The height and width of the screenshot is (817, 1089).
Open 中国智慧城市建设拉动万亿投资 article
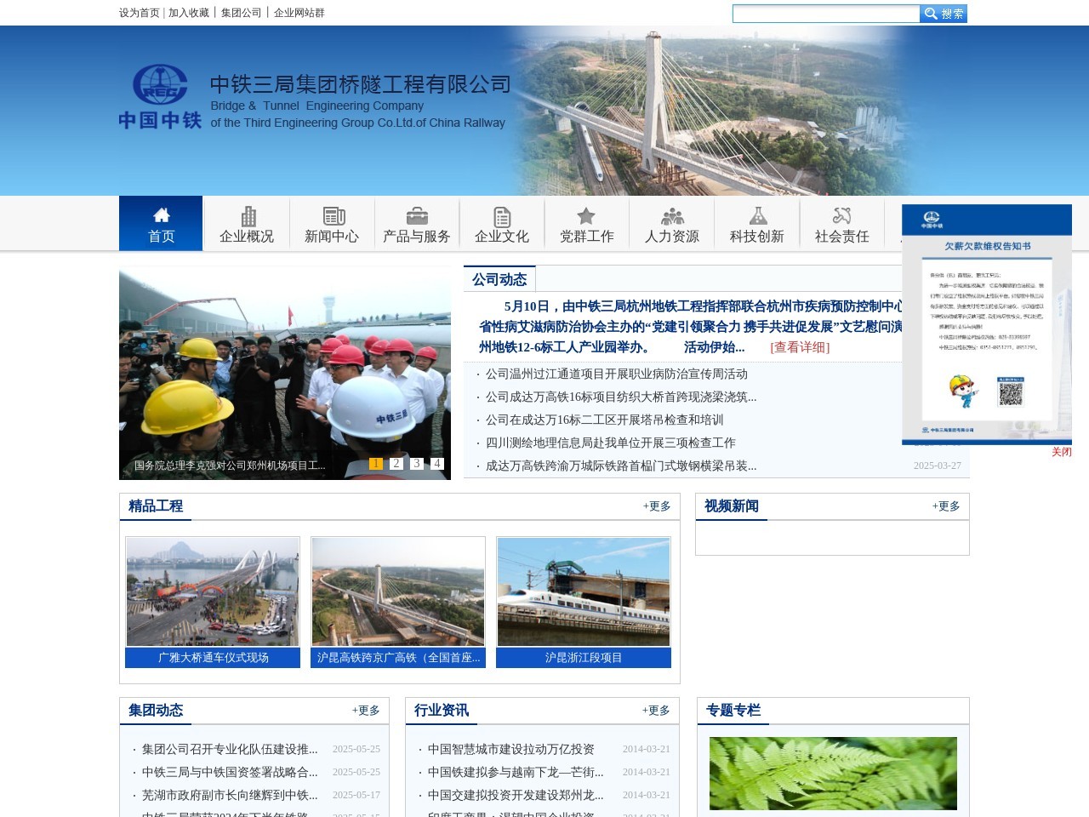(x=511, y=749)
